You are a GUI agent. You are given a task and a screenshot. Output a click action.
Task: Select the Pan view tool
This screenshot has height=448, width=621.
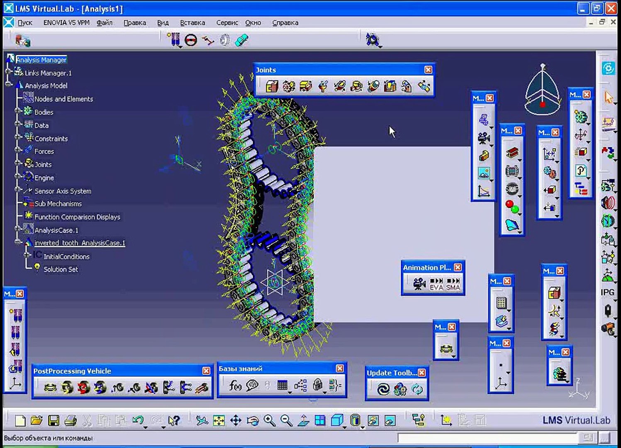click(x=236, y=421)
